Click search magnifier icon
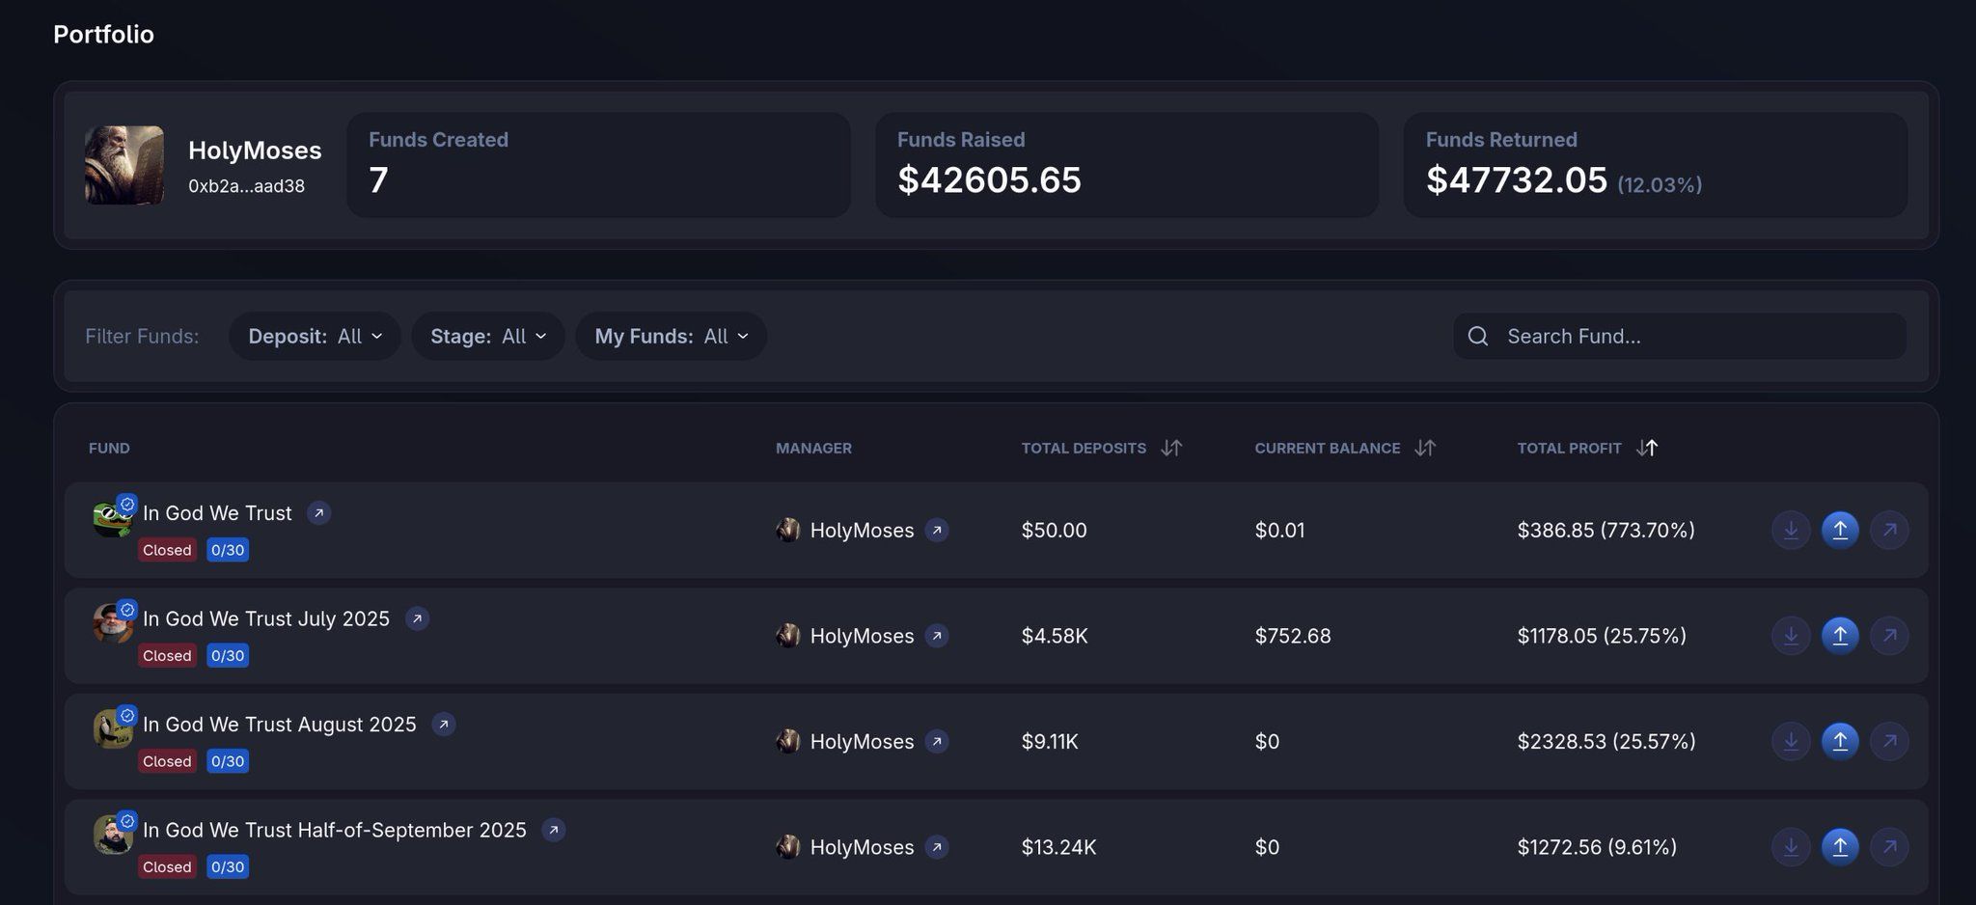1976x905 pixels. click(x=1478, y=336)
